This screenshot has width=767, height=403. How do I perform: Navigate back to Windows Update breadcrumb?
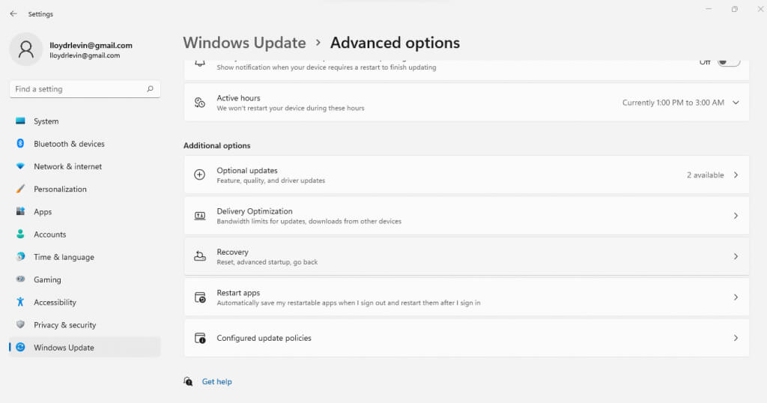(x=244, y=43)
